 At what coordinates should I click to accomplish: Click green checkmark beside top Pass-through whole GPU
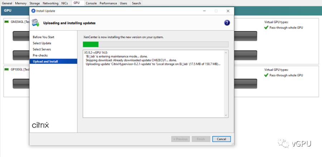tap(266, 28)
